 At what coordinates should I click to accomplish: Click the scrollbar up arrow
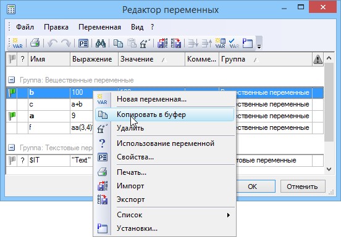click(x=329, y=58)
